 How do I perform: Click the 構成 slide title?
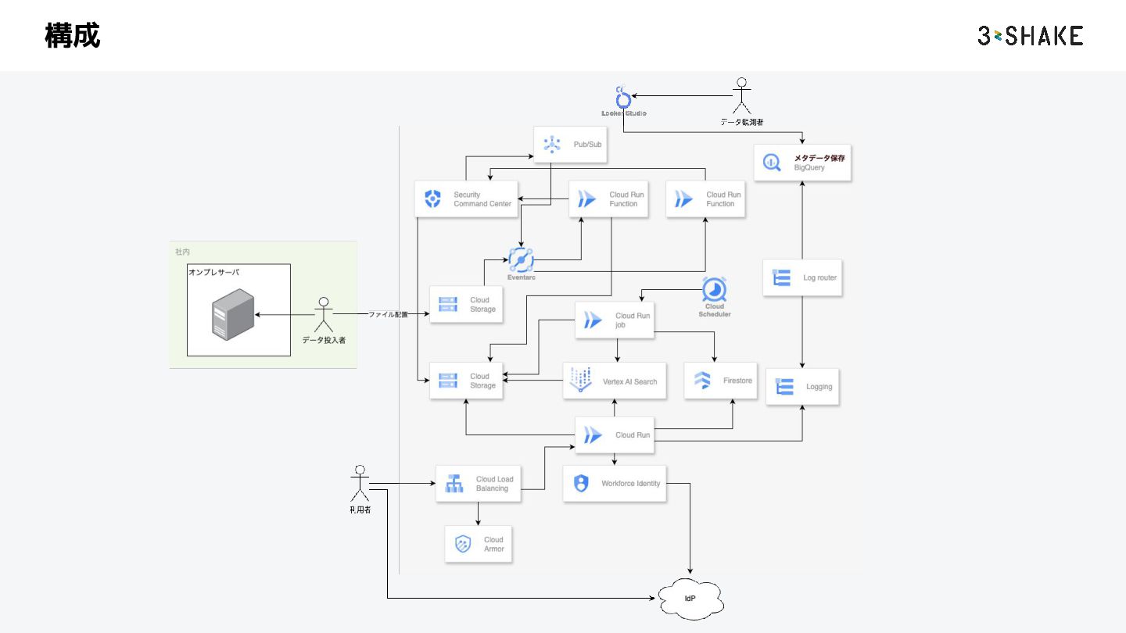[72, 35]
